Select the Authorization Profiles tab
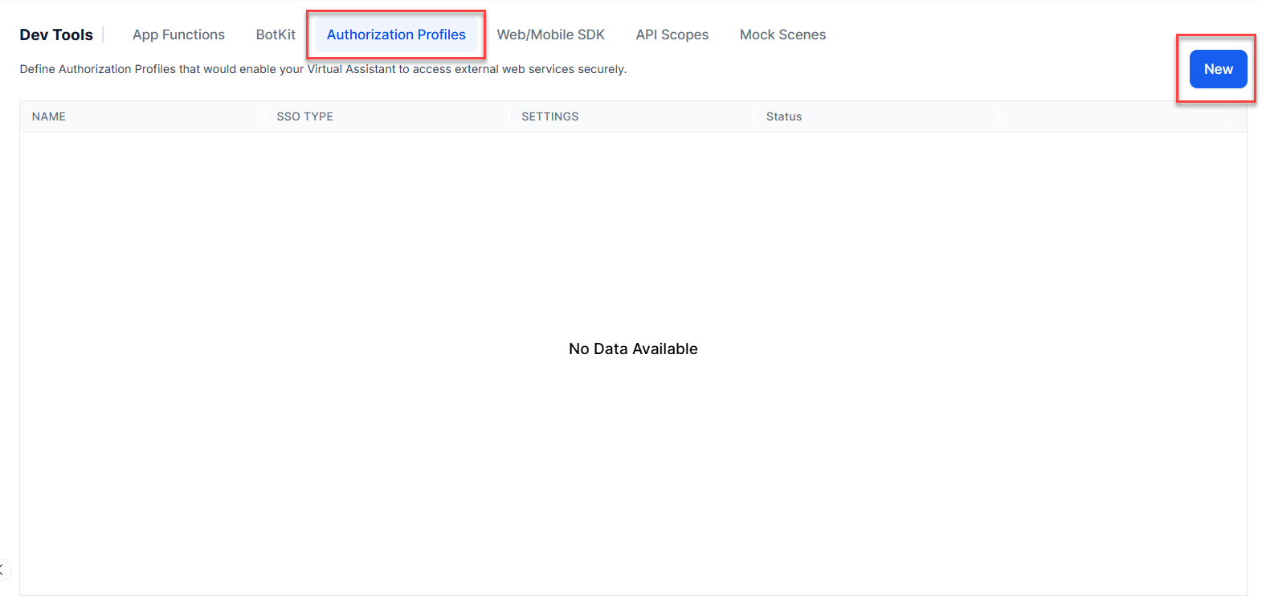The height and width of the screenshot is (599, 1262). 396,35
